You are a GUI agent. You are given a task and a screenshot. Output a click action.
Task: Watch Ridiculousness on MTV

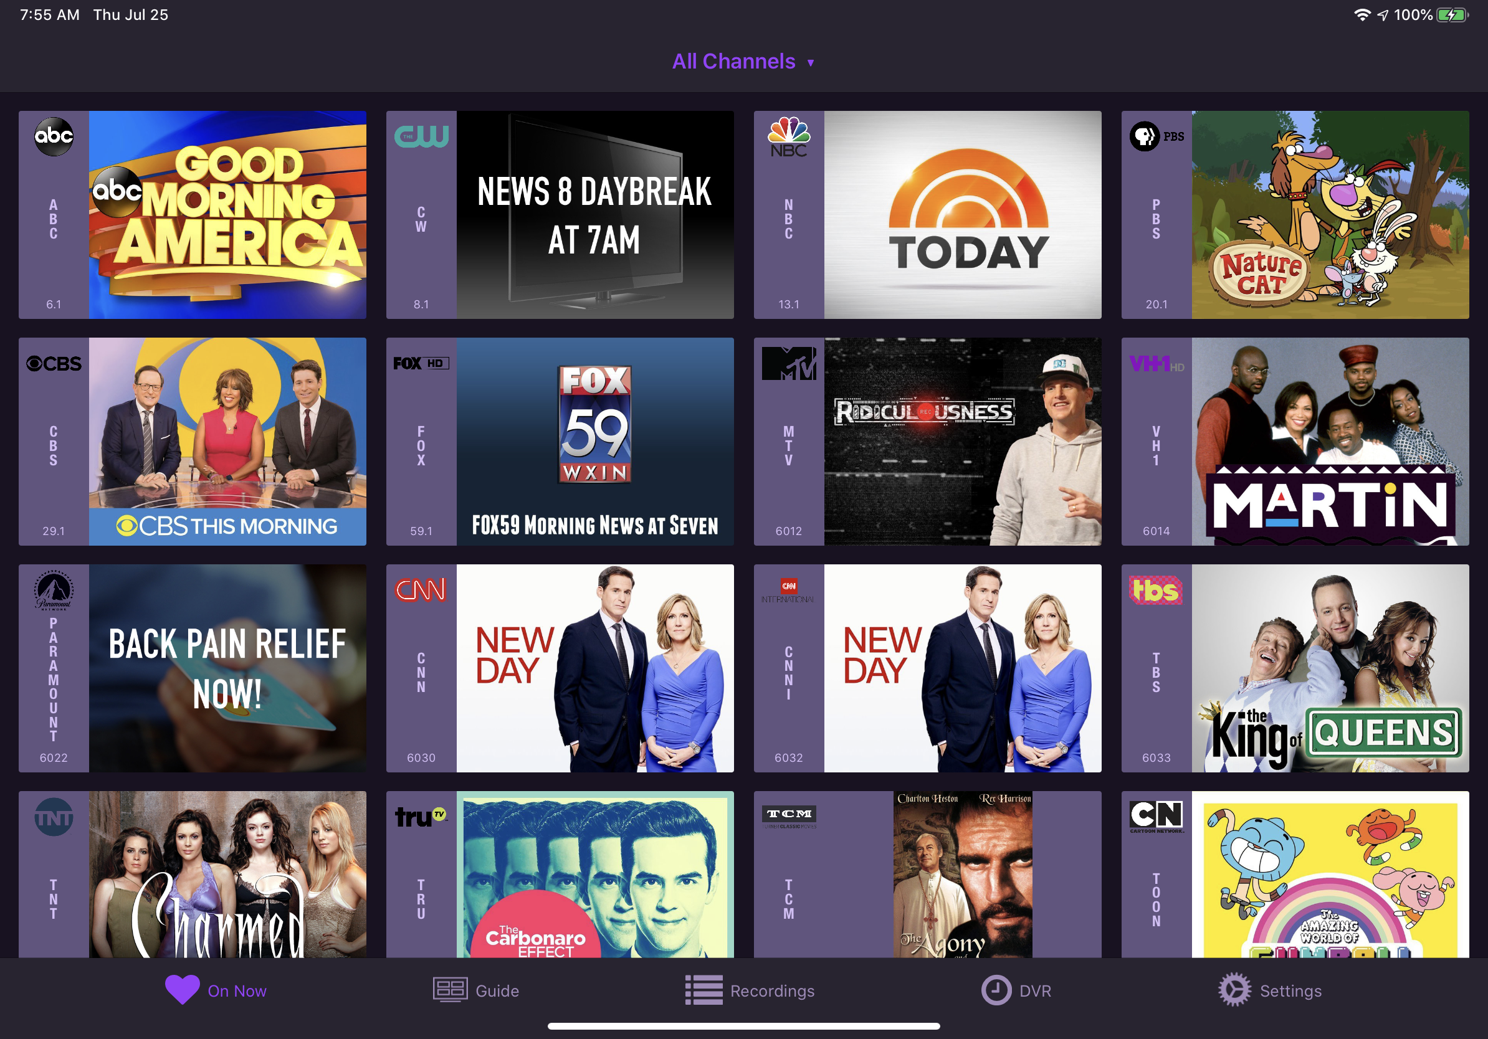coord(963,441)
